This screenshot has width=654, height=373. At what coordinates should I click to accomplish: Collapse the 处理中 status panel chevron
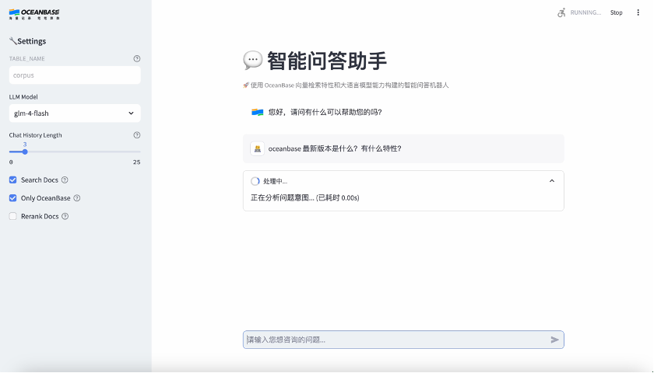coord(552,181)
